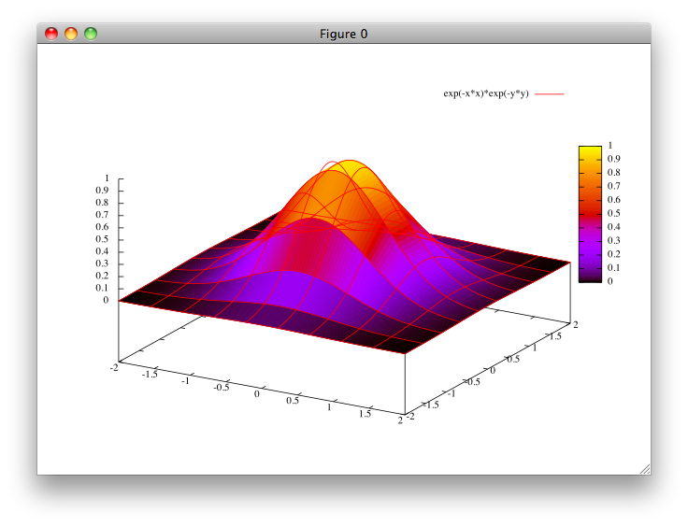Pick the black bottom of the color bar
Image resolution: width=688 pixels, height=526 pixels.
point(589,277)
